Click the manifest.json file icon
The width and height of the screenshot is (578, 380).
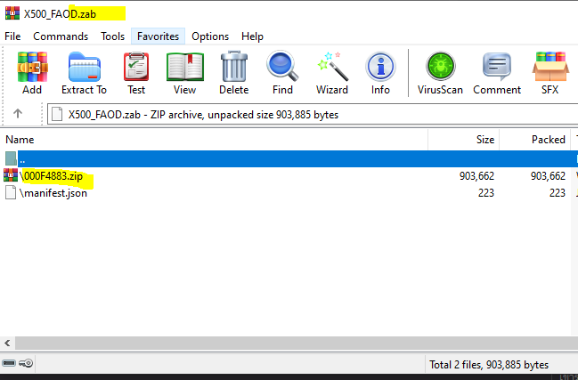pos(11,192)
